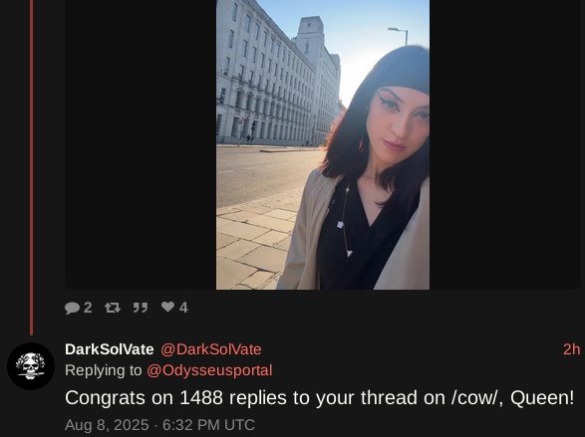Open the attached street selfie photo

(323, 144)
